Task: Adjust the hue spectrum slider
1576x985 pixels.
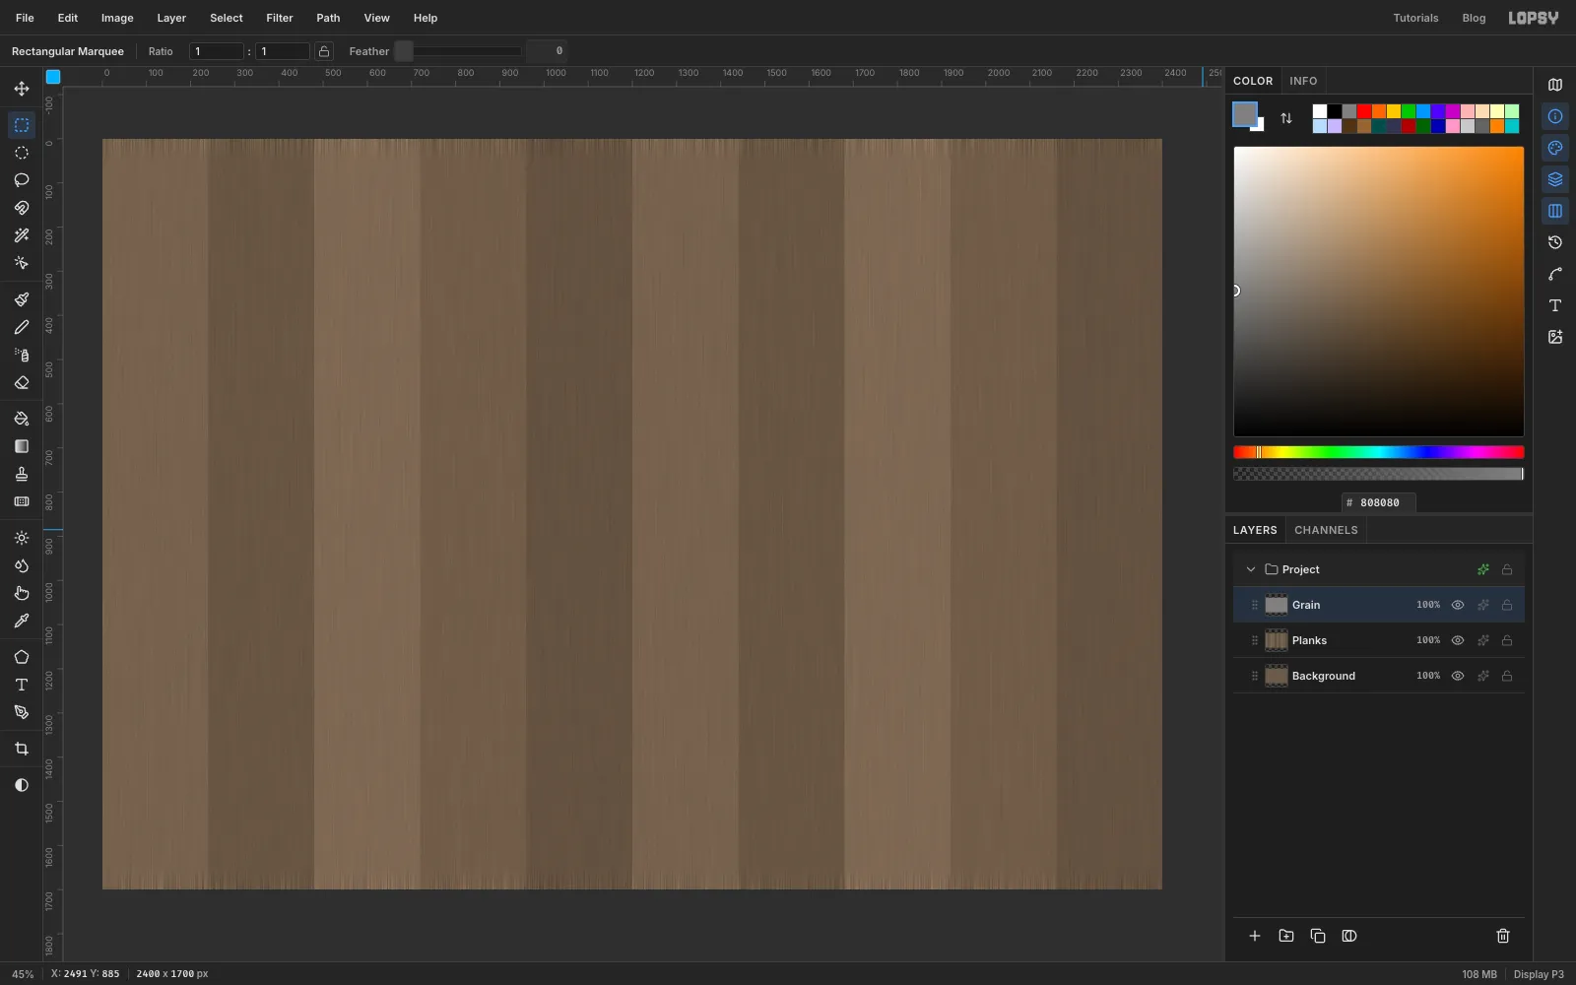Action: tap(1379, 452)
